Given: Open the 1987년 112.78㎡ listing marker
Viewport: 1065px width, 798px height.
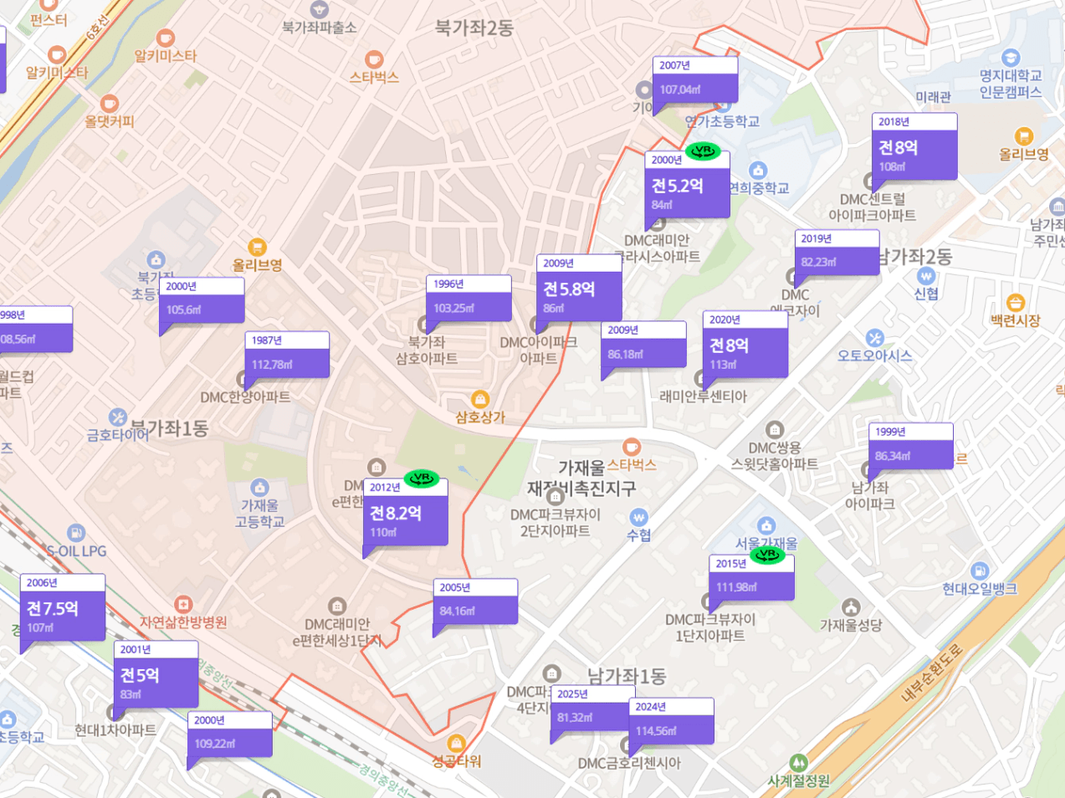Looking at the screenshot, I should [x=287, y=356].
